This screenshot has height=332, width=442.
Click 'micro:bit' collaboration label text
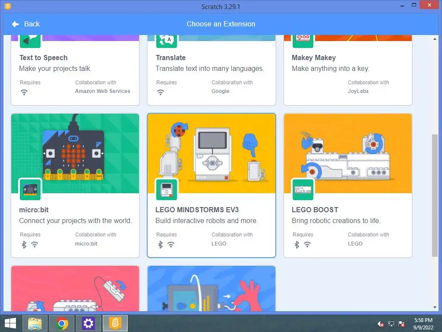(x=86, y=244)
